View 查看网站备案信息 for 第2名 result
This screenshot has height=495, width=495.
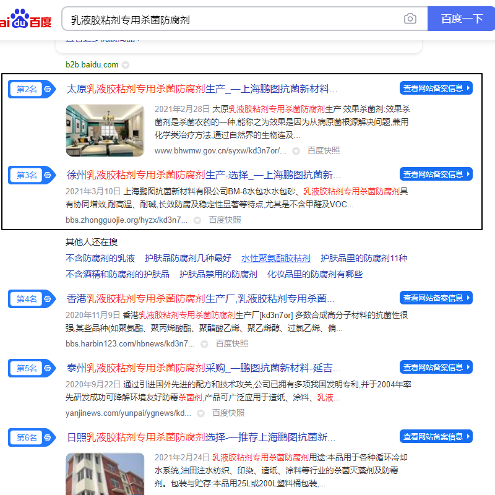pos(436,88)
